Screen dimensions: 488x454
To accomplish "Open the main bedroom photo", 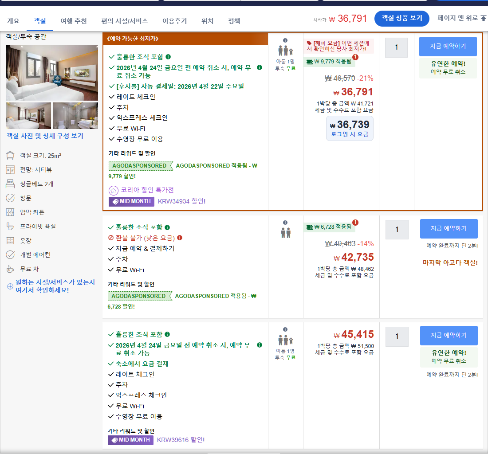I will pyautogui.click(x=51, y=72).
